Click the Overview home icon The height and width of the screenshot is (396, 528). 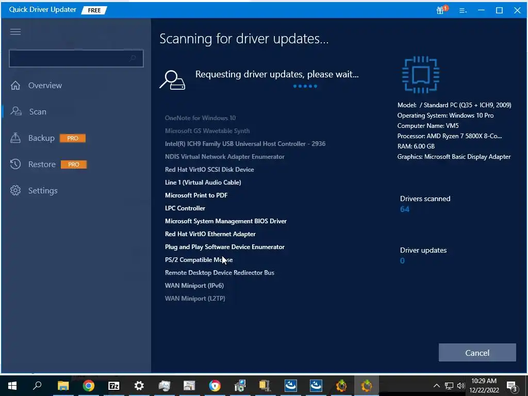(x=15, y=85)
